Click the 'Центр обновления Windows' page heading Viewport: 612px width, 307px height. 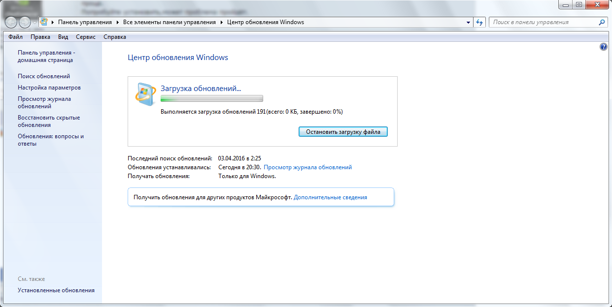pyautogui.click(x=178, y=58)
